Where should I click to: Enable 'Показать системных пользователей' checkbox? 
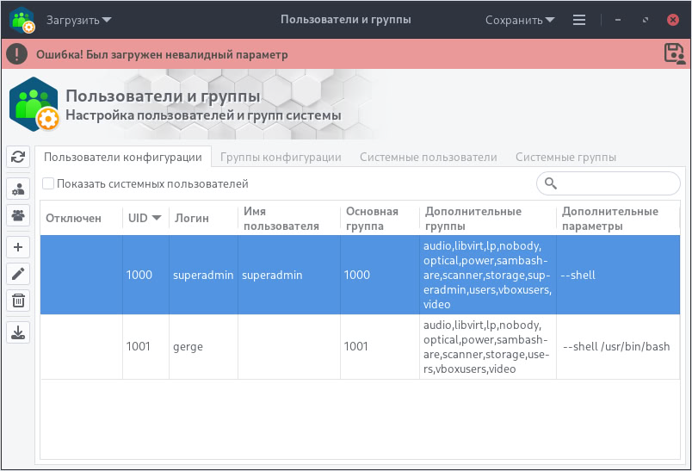click(x=48, y=183)
